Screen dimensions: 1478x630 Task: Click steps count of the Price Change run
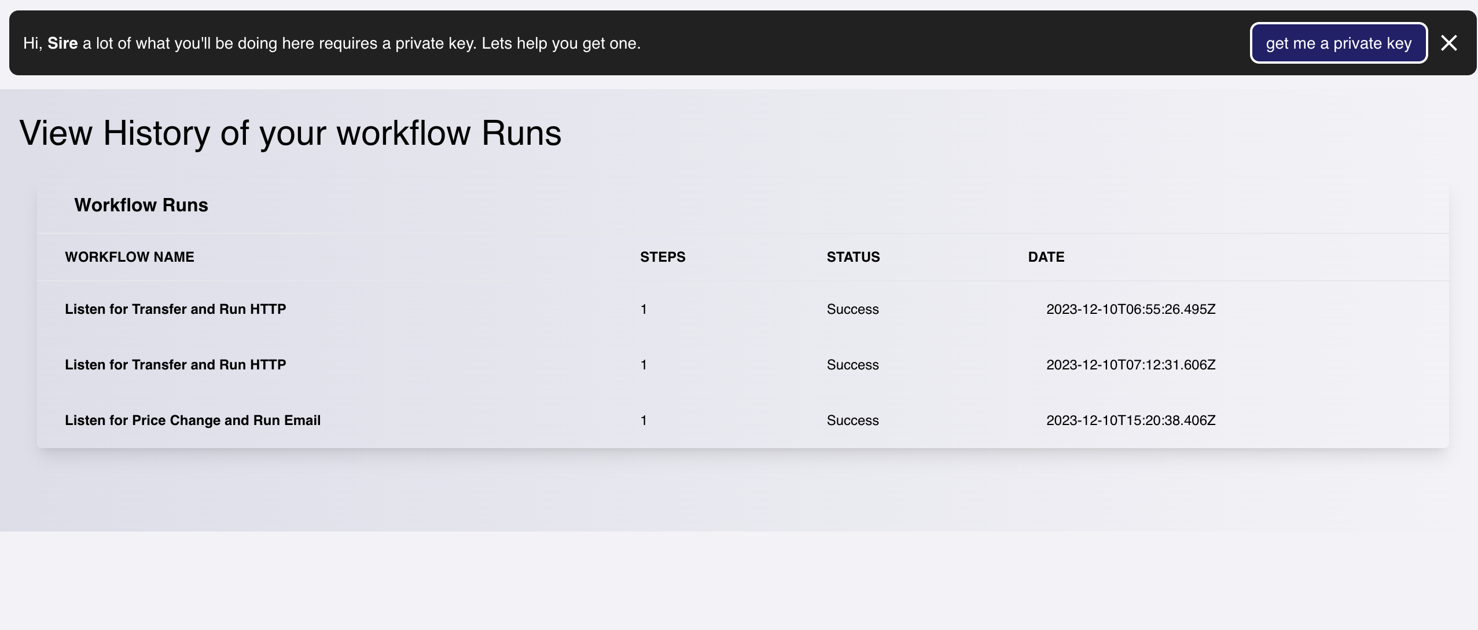644,420
